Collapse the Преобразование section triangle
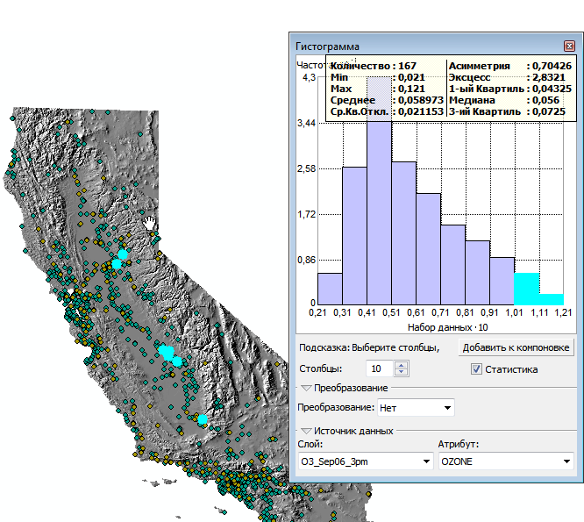 click(305, 388)
